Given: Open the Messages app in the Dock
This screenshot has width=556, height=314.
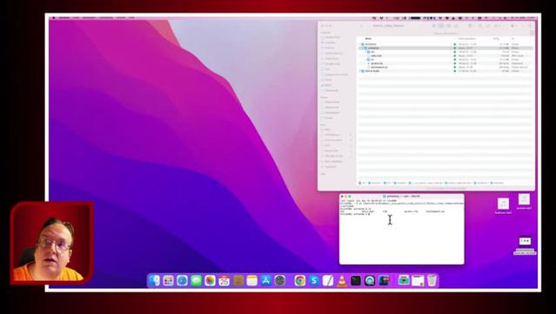Looking at the screenshot, I should coord(196,281).
